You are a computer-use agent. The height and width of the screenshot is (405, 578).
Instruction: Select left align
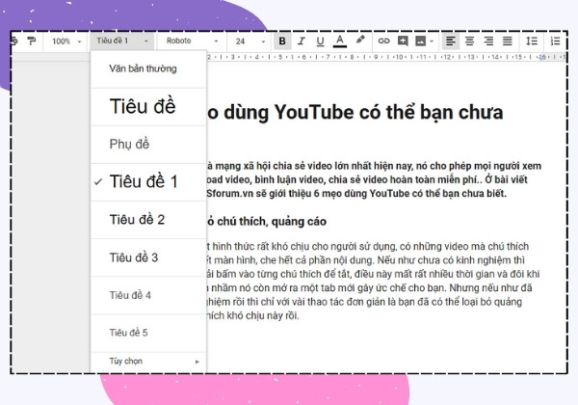pyautogui.click(x=451, y=40)
